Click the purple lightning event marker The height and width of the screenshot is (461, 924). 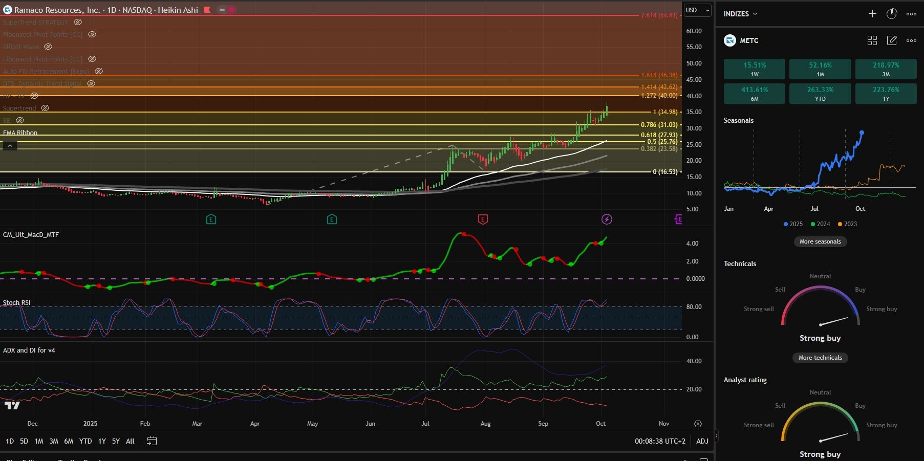coord(607,219)
